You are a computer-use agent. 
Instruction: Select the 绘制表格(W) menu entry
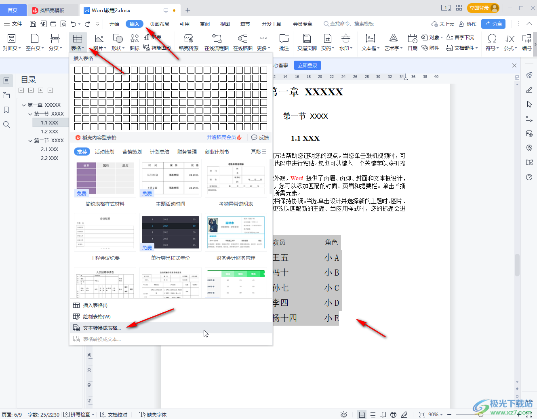(171, 316)
